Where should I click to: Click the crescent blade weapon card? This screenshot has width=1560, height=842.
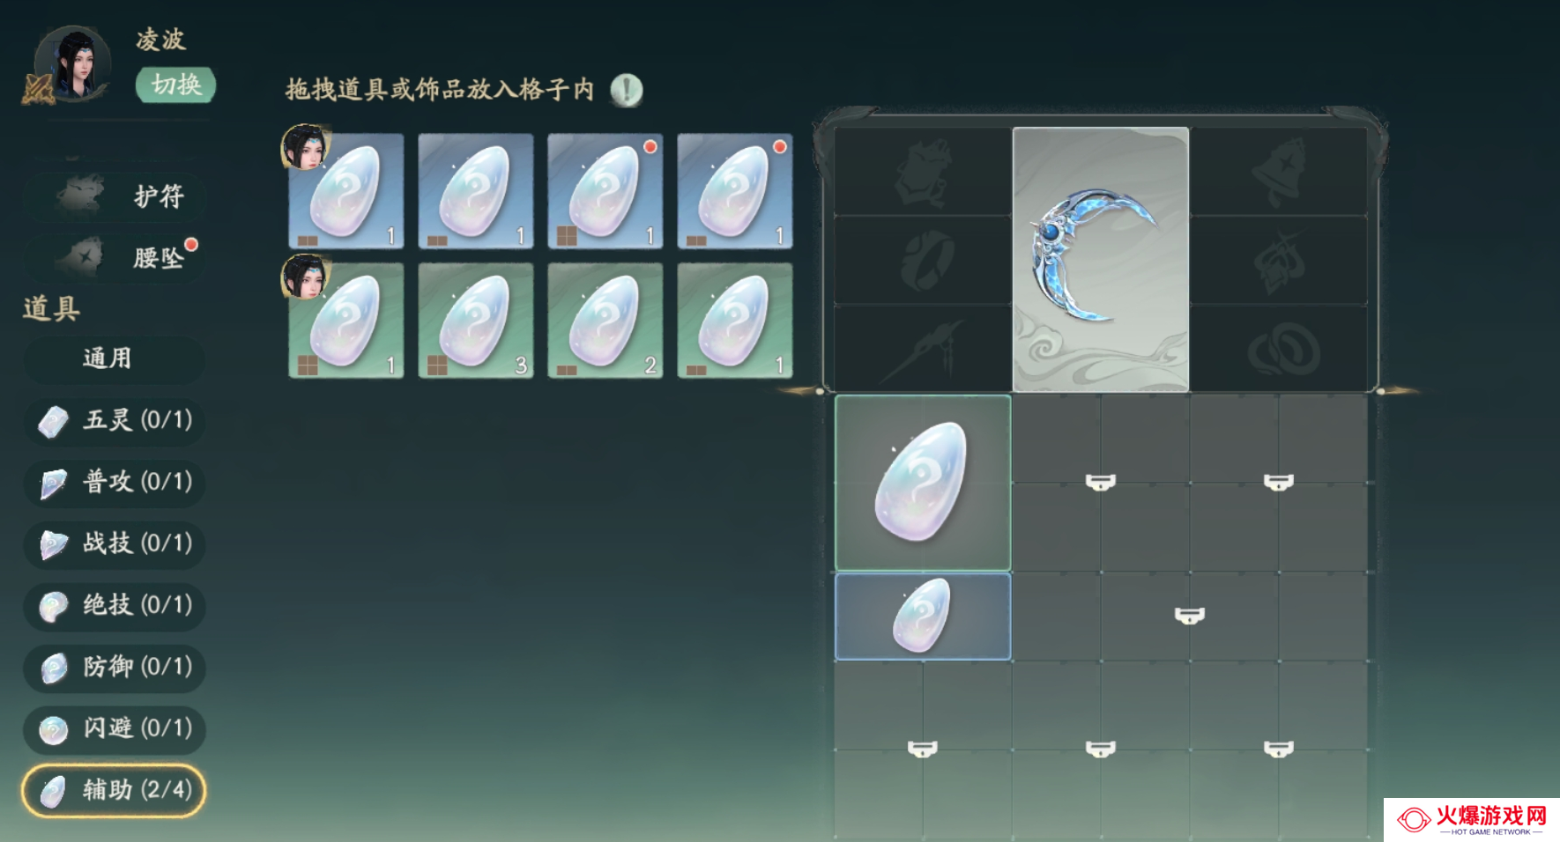pyautogui.click(x=1101, y=260)
